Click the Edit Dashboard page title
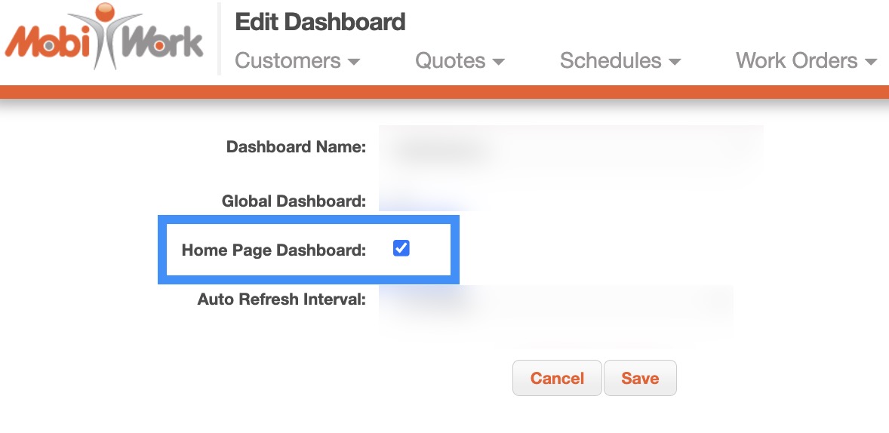Image resolution: width=889 pixels, height=433 pixels. [320, 22]
